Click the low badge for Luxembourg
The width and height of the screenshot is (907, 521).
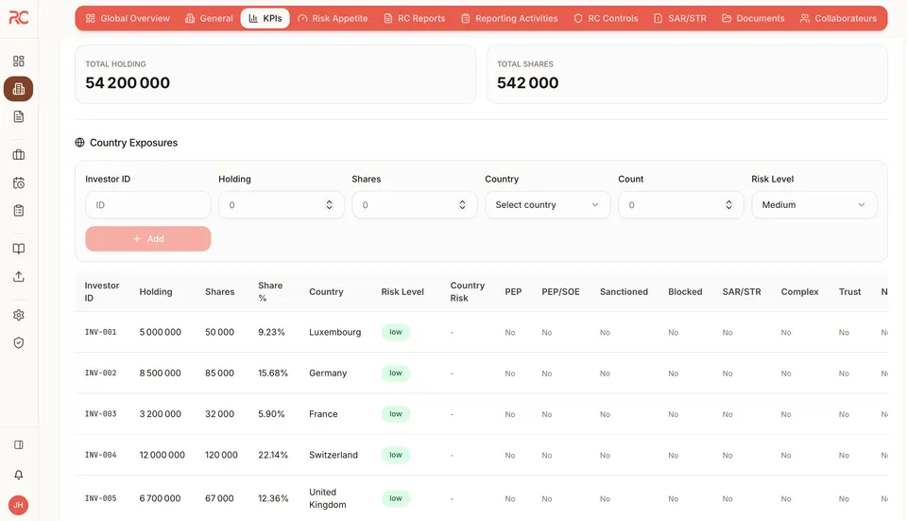tap(396, 332)
